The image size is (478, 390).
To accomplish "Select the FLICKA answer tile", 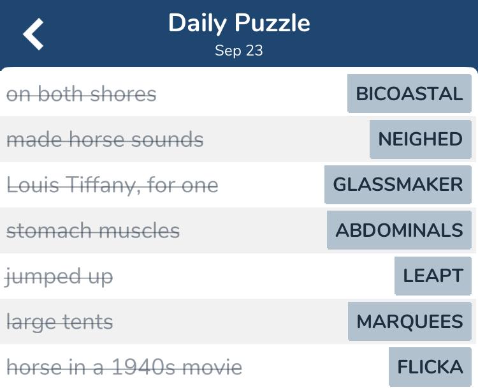I will coord(430,367).
